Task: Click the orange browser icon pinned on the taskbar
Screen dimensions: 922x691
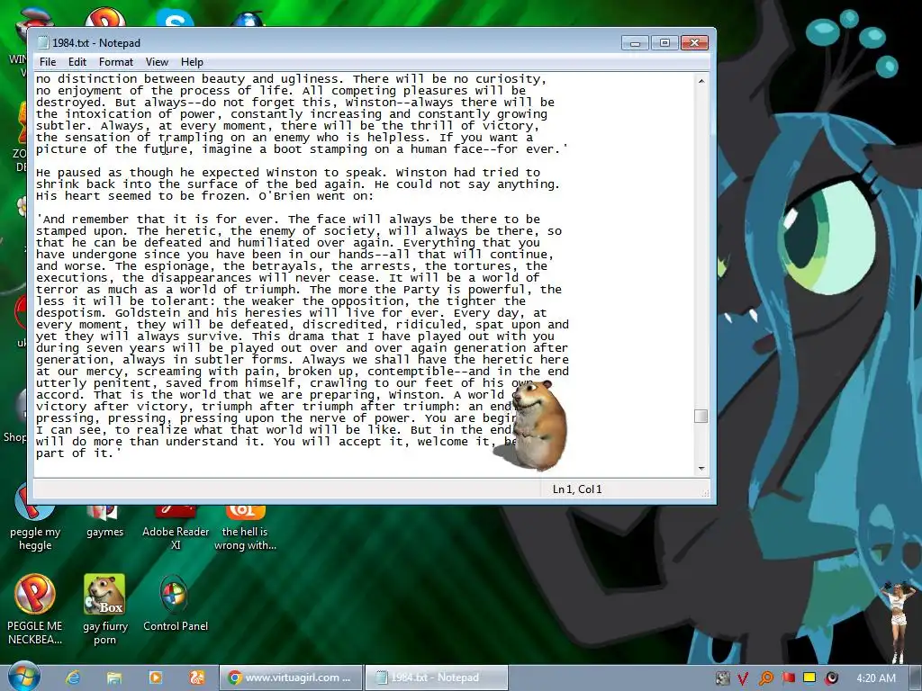Action: 197,678
